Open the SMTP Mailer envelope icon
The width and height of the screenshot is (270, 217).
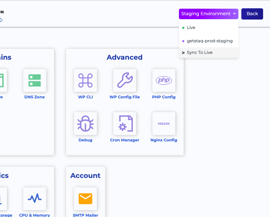click(85, 199)
